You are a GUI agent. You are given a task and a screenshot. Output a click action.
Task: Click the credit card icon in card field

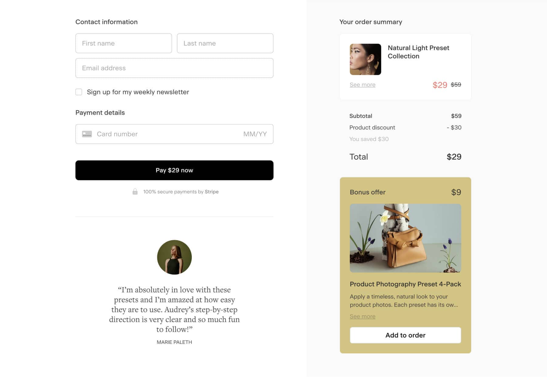pyautogui.click(x=87, y=134)
